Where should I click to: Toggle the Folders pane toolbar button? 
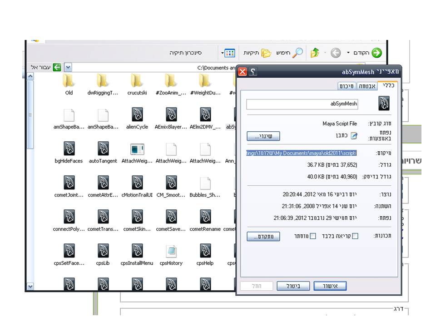click(x=257, y=53)
